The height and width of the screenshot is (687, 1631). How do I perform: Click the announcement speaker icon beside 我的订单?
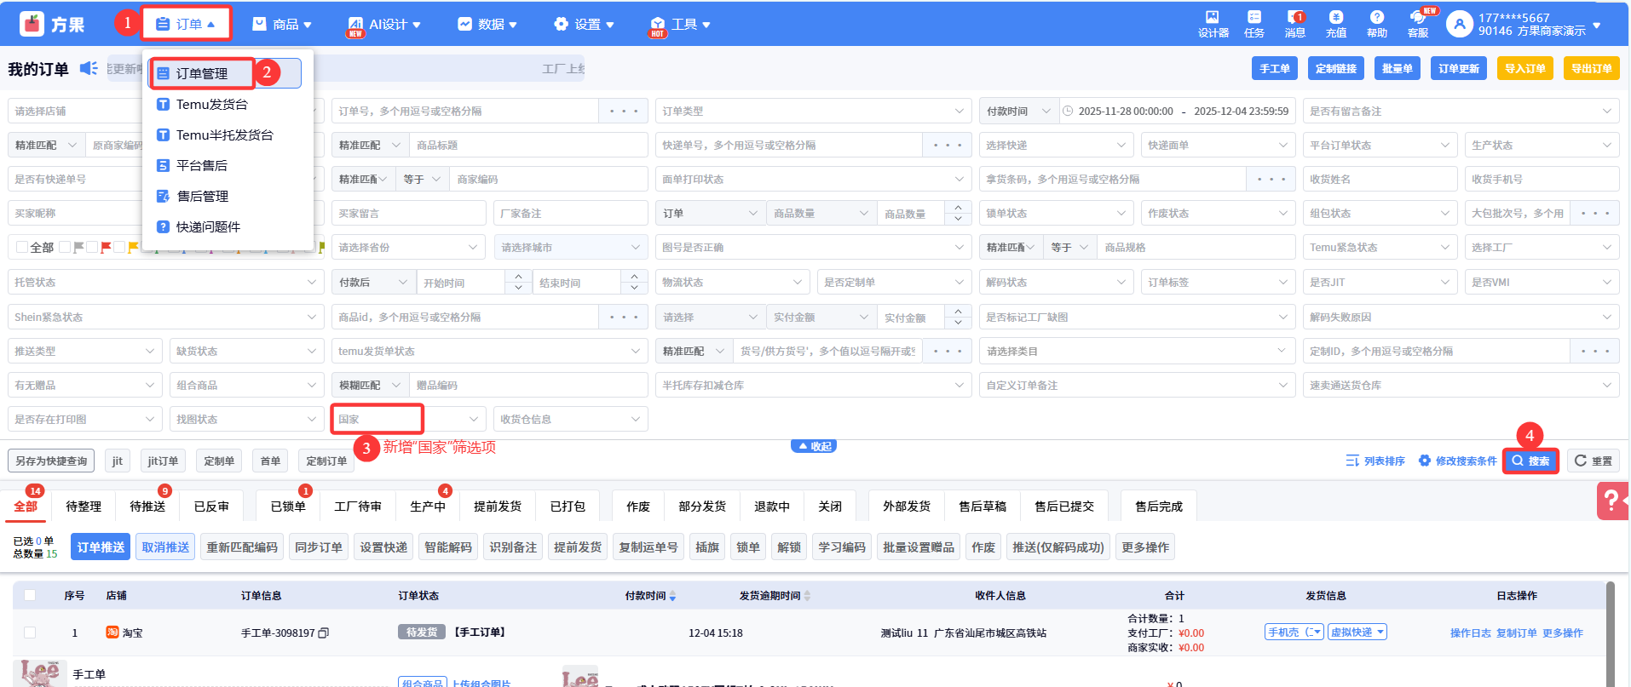point(89,68)
